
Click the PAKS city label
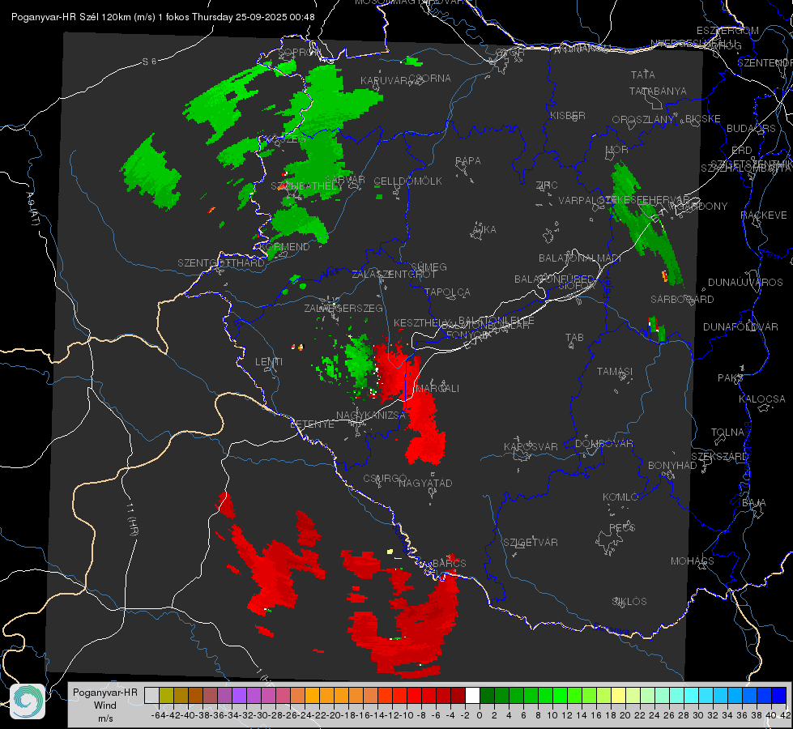pyautogui.click(x=731, y=378)
